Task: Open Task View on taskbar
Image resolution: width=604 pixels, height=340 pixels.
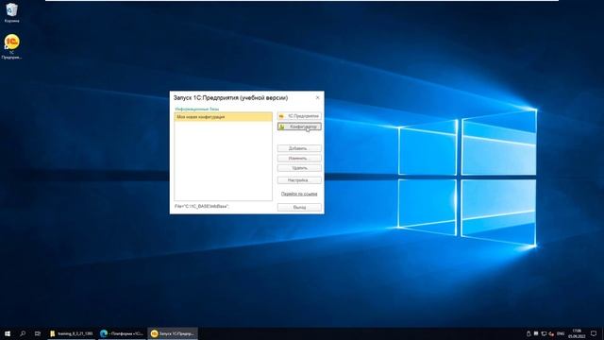Action: click(38, 333)
